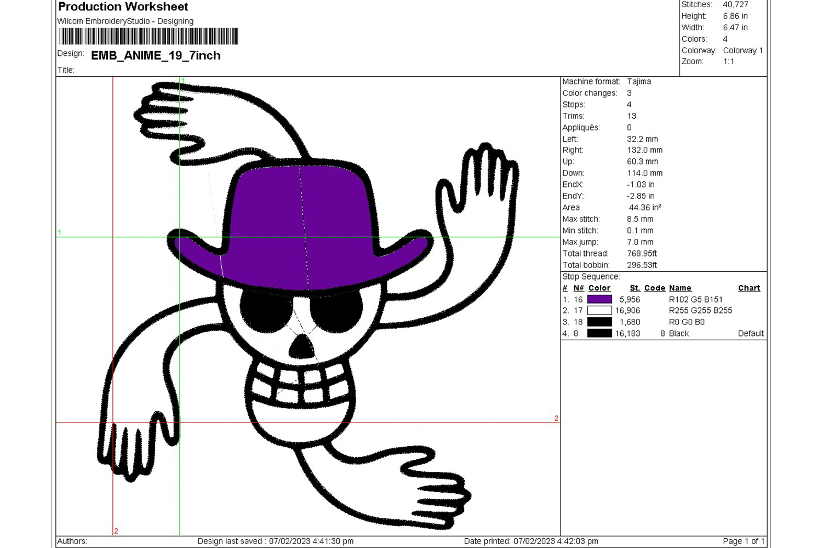Click the green marker 1 at left edge
This screenshot has height=548, width=823.
(59, 232)
